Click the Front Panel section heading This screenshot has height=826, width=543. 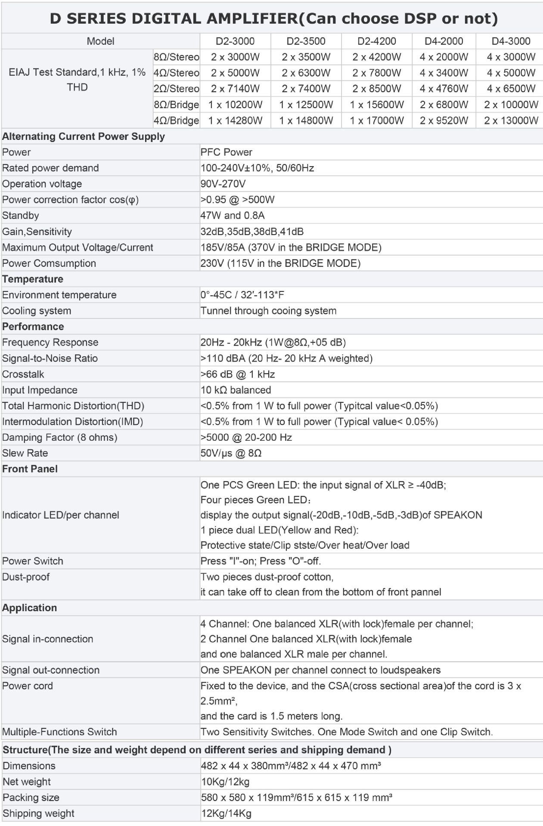[30, 469]
